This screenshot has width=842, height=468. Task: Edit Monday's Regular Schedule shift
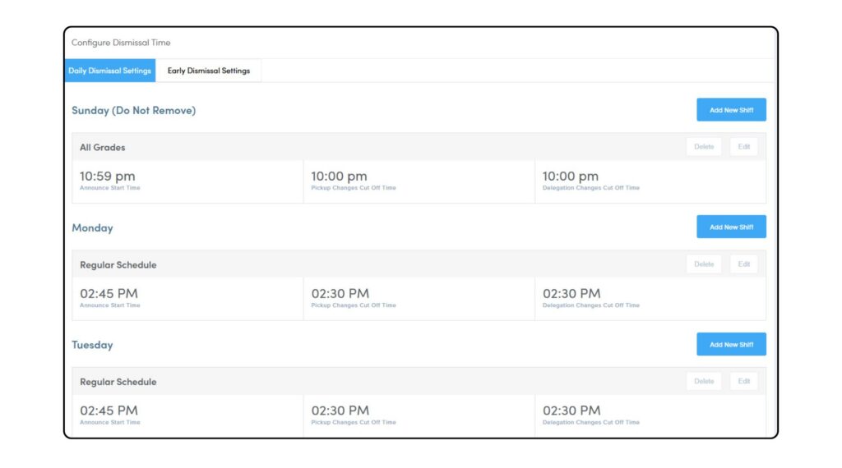[744, 264]
